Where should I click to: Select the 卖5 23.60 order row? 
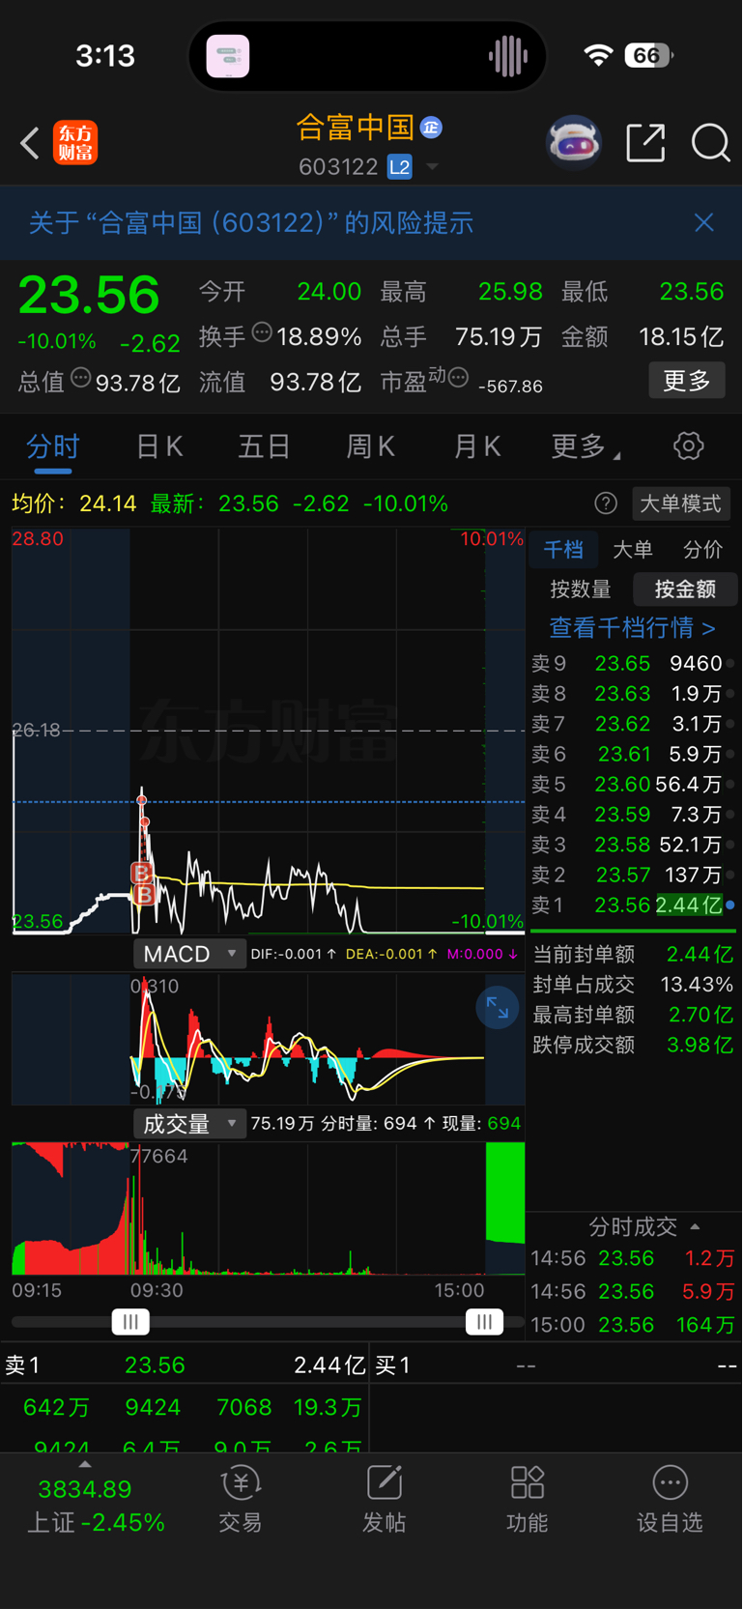coord(633,784)
